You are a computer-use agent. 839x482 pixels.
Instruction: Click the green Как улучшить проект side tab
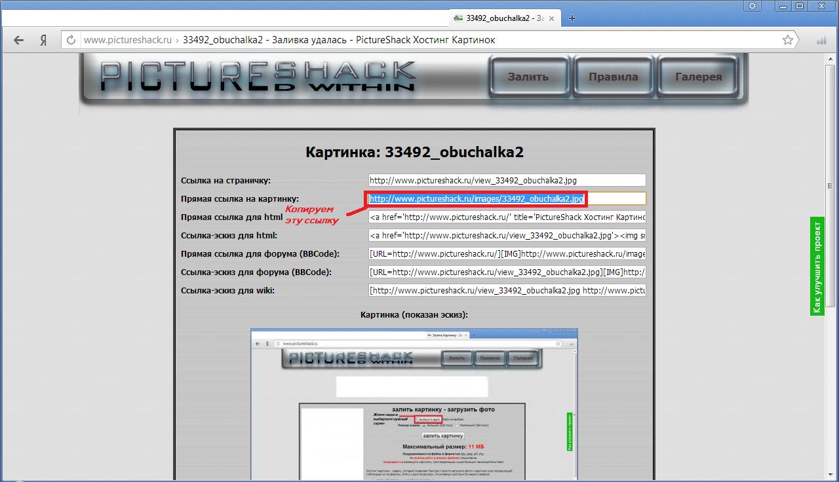point(817,266)
